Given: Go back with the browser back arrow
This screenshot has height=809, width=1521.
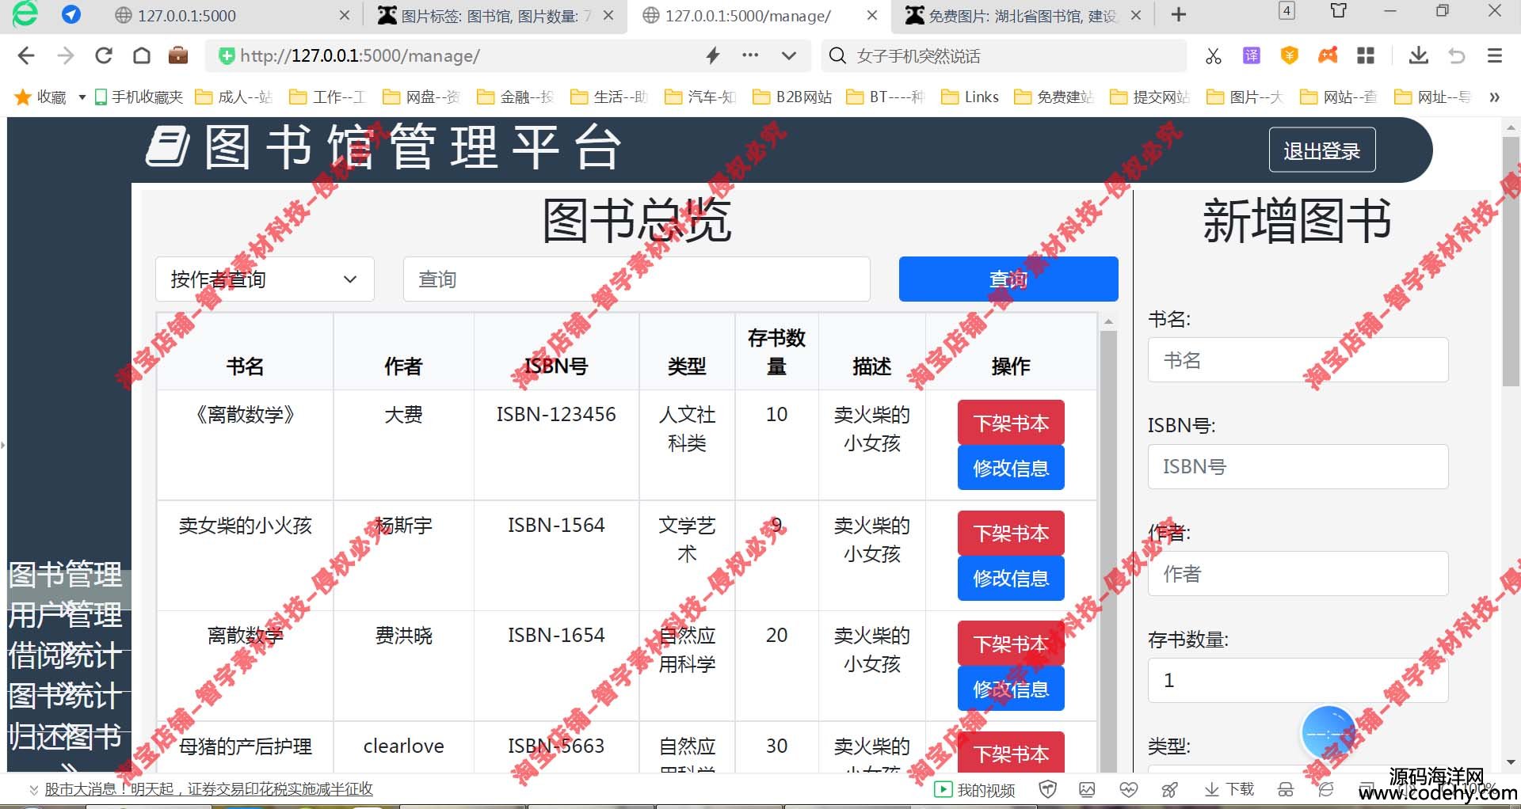Looking at the screenshot, I should (26, 55).
